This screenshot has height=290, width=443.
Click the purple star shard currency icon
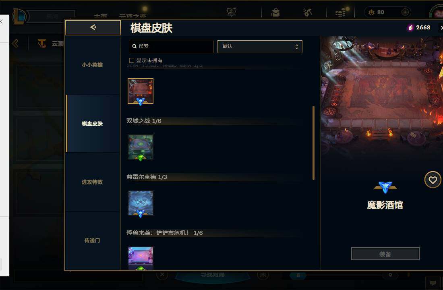click(x=410, y=28)
